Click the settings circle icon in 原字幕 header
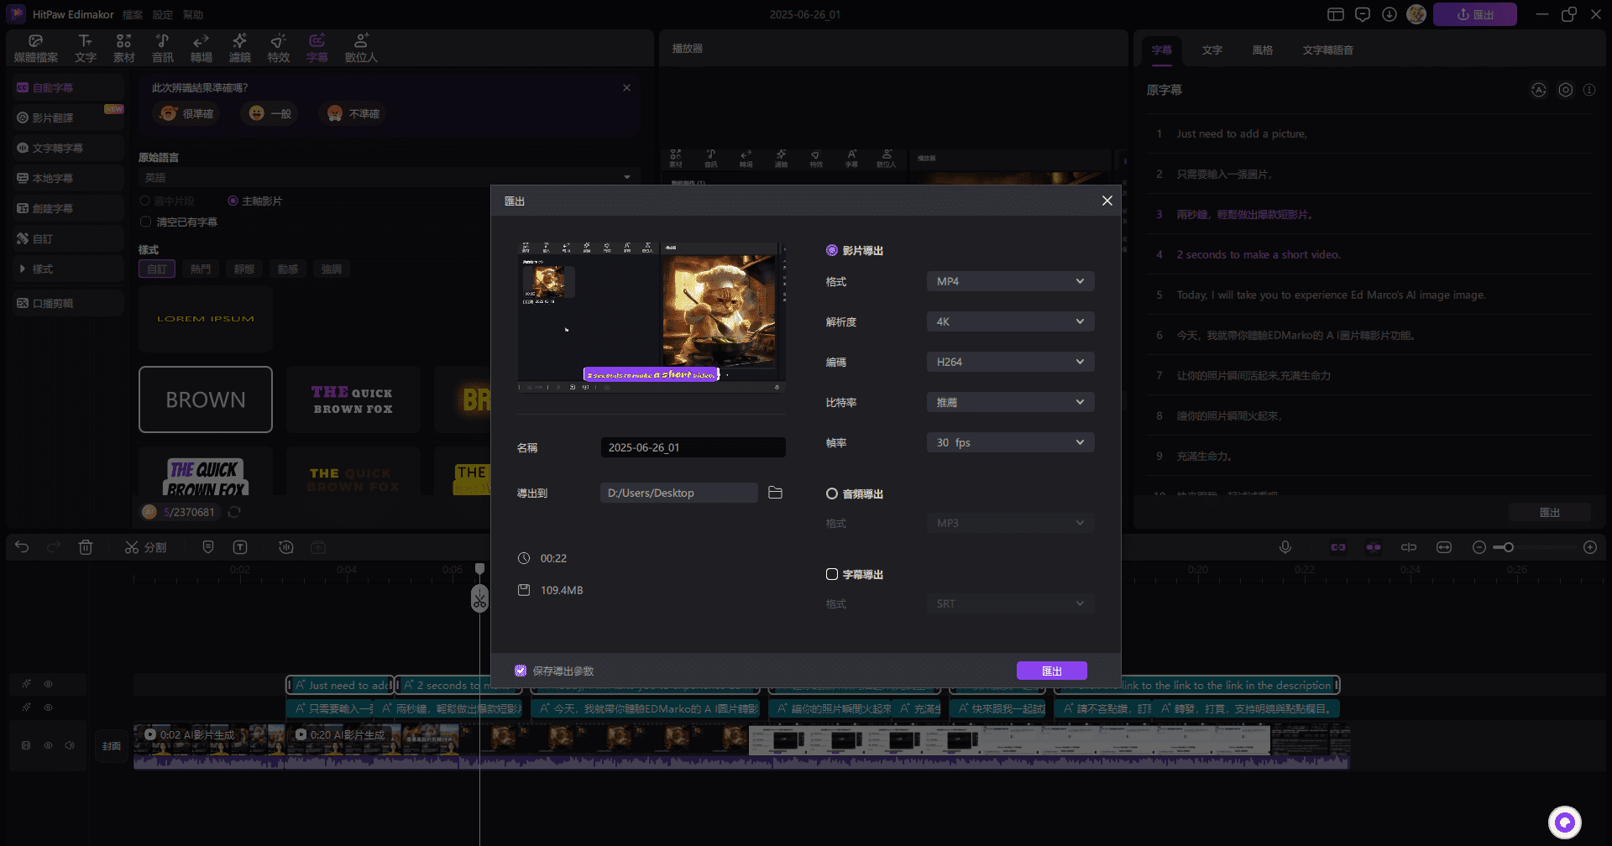Image resolution: width=1612 pixels, height=846 pixels. [1566, 90]
